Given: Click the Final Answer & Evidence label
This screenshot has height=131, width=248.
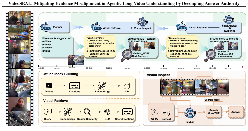Looking at the screenshot, I should (x=230, y=28).
